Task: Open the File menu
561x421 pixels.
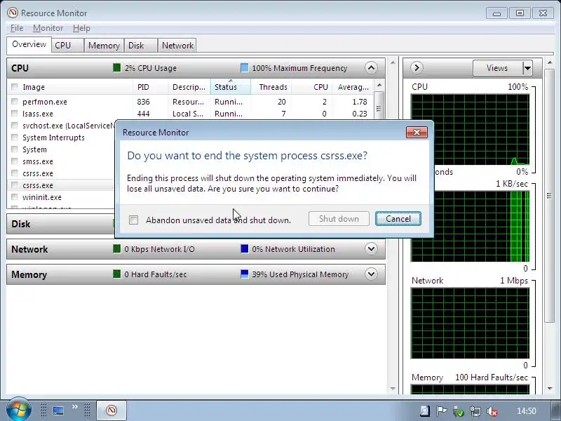Action: (17, 28)
